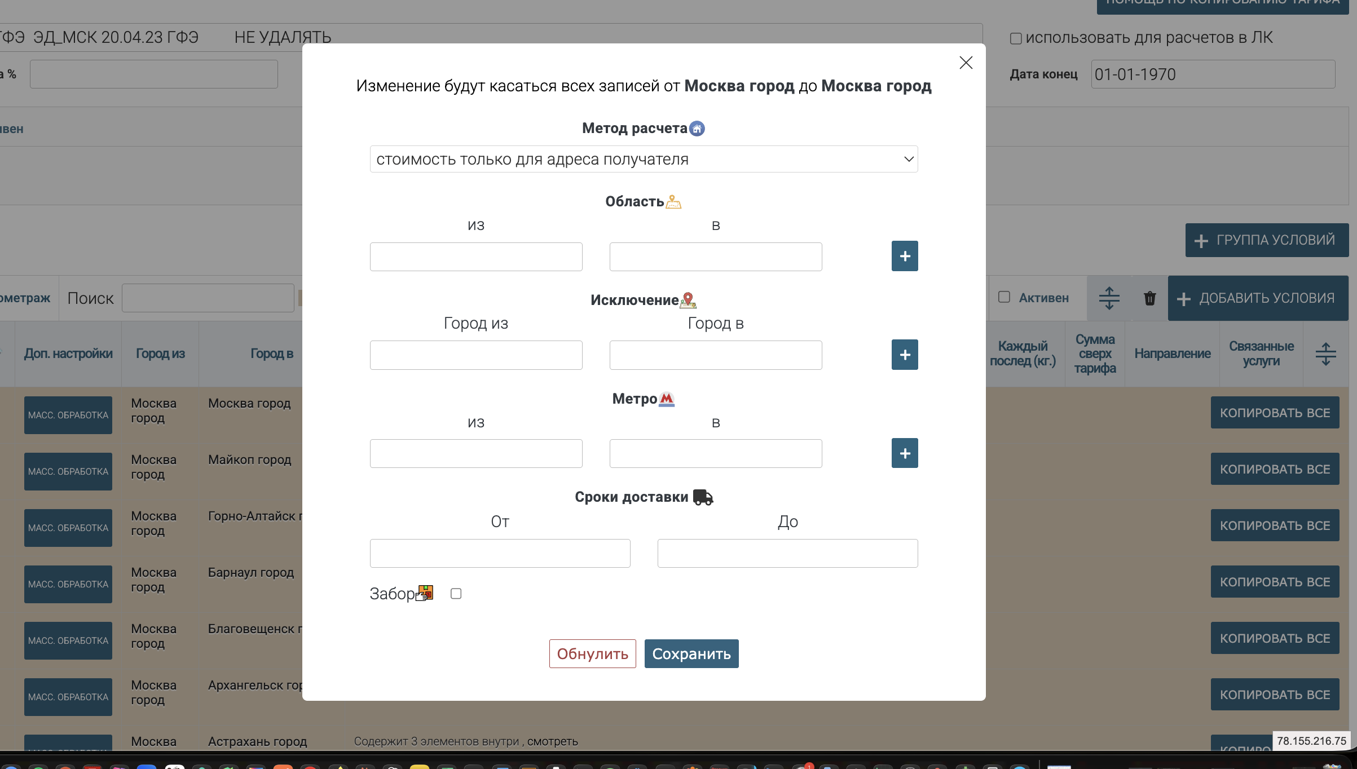Click Майкоп город cell text
This screenshot has width=1357, height=769.
pos(249,460)
